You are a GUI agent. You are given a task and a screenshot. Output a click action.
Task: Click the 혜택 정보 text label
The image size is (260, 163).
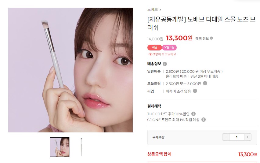202,39
